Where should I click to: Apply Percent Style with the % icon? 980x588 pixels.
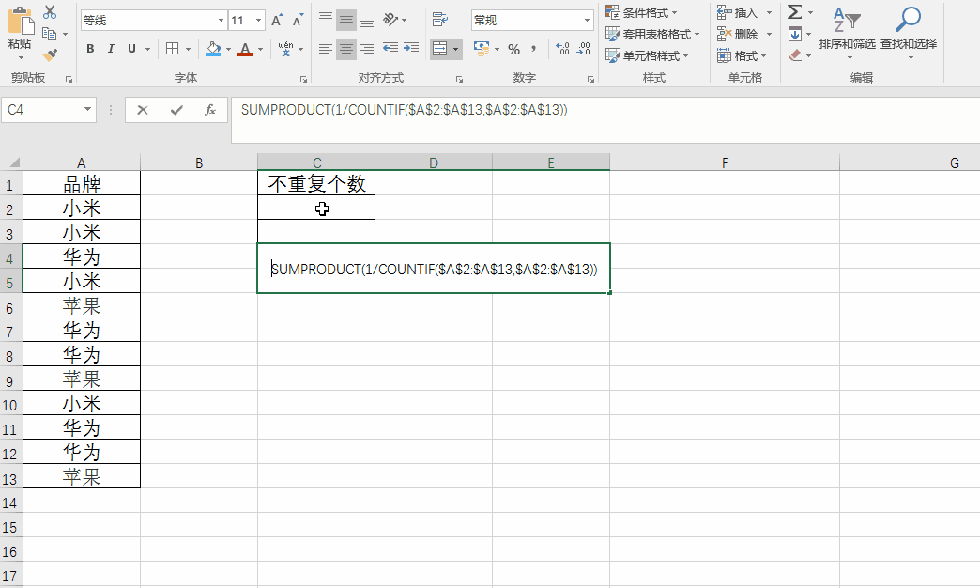513,49
